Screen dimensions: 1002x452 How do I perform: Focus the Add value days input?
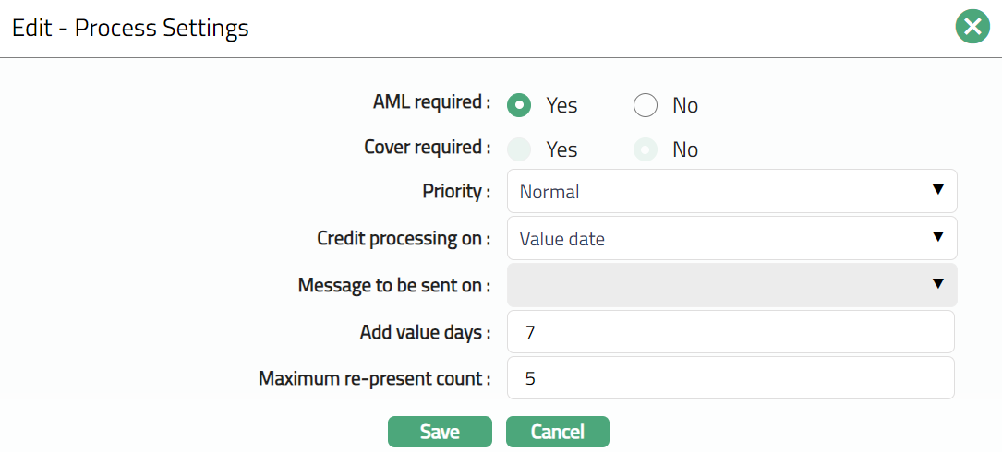pos(730,332)
